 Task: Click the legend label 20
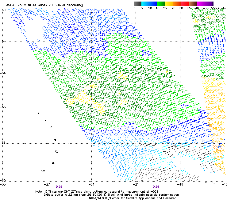click(x=165, y=8)
